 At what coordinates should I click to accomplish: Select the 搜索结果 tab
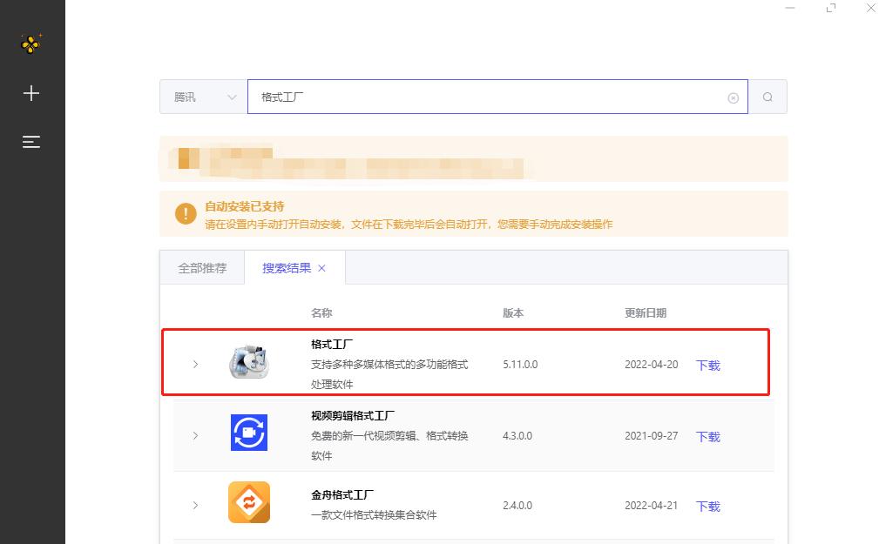pos(286,267)
